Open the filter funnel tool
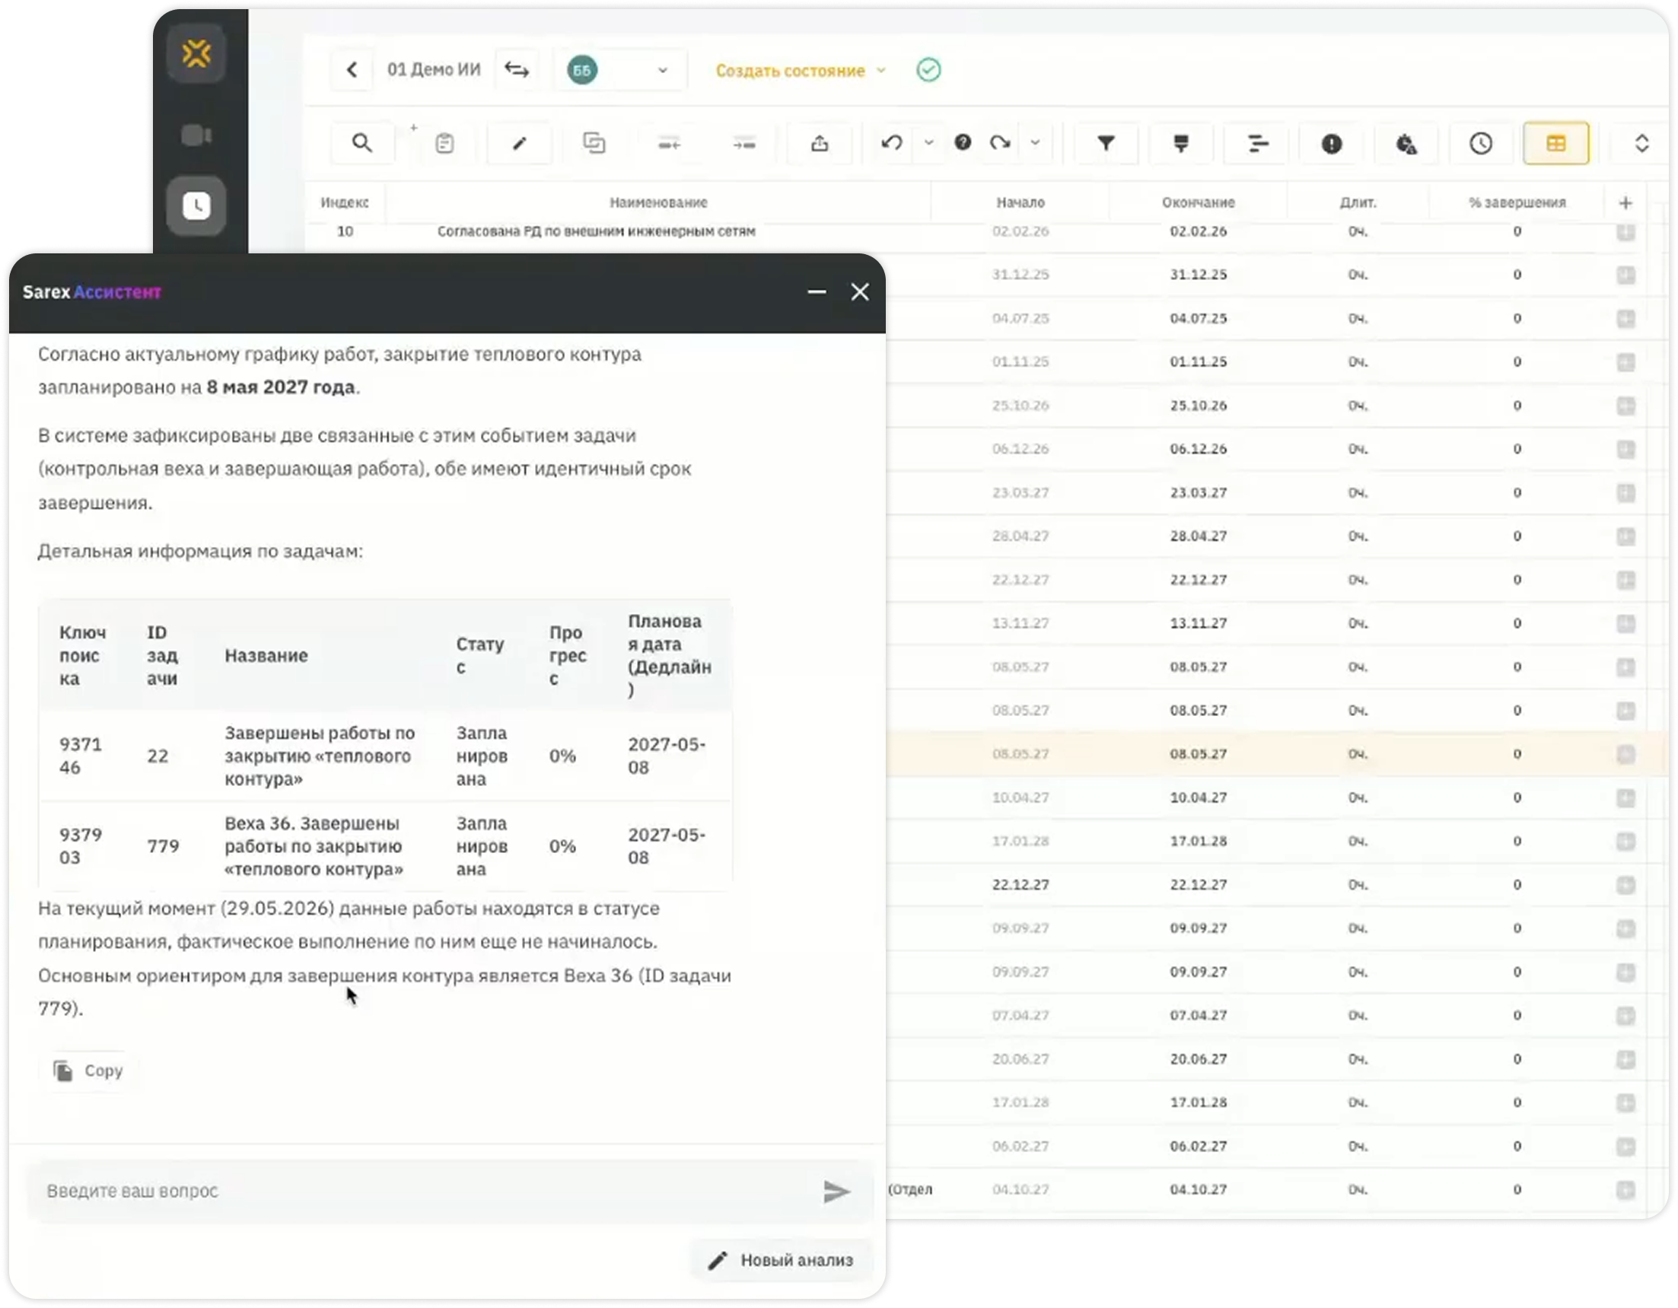 [1106, 143]
